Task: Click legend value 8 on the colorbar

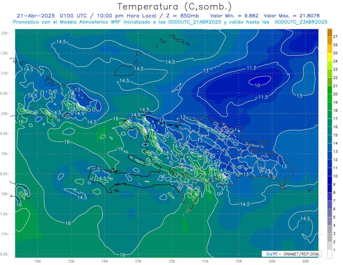Action: 334,192
